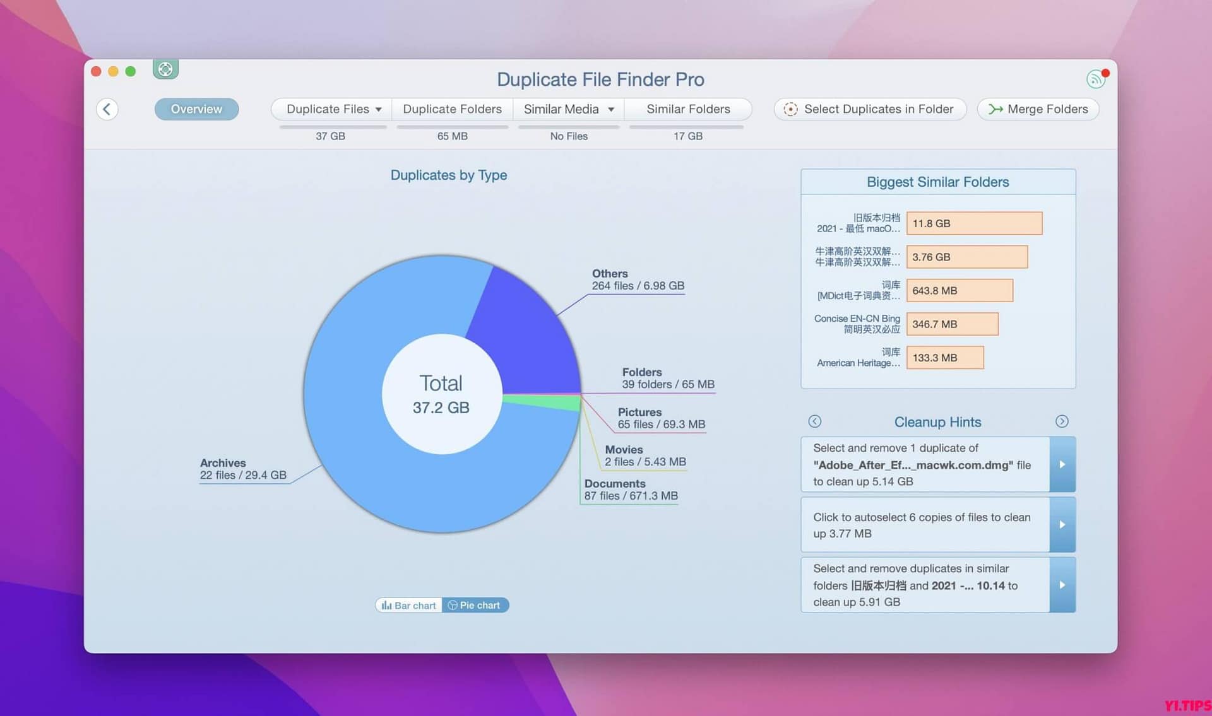
Task: Click the Duplicate File Finder app icon in titlebar
Action: pos(165,69)
